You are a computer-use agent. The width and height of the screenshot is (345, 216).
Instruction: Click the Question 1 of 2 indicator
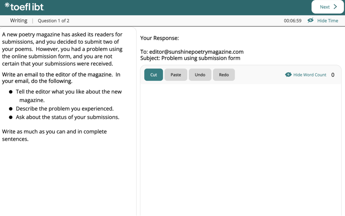click(53, 20)
